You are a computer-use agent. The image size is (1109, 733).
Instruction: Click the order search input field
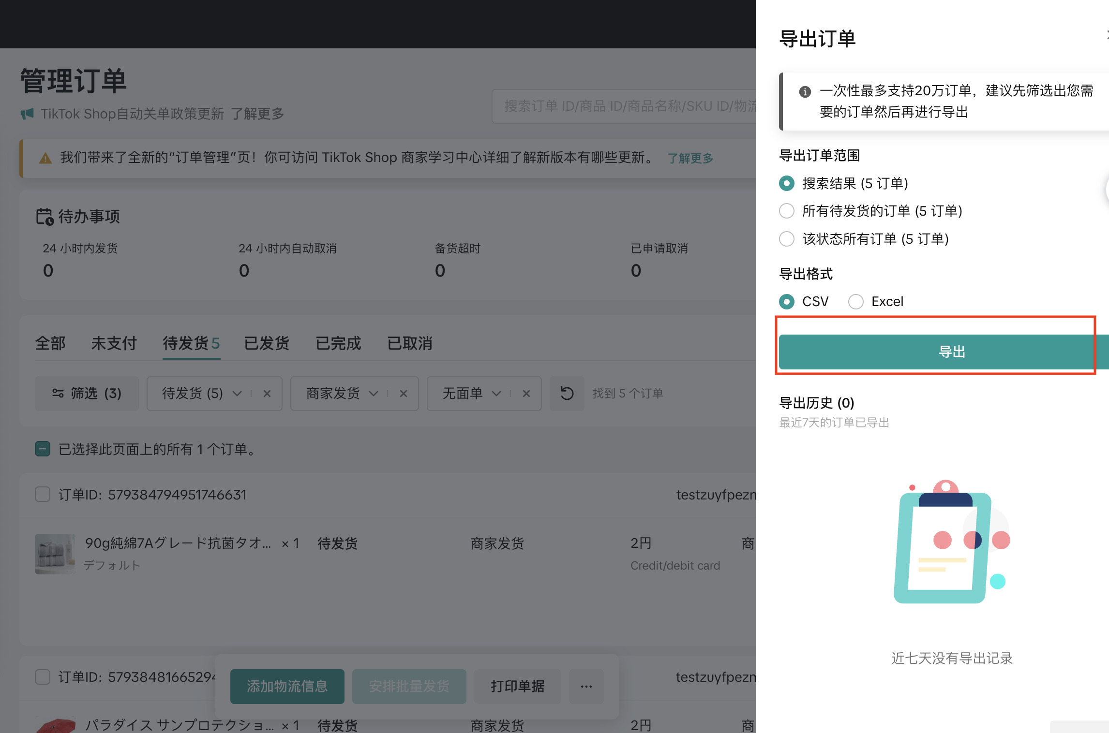(x=624, y=106)
